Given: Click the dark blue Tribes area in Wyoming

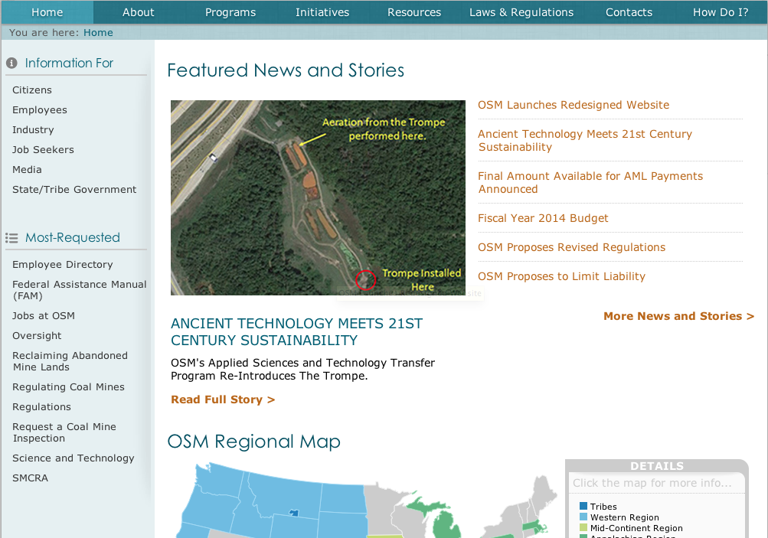Looking at the screenshot, I should pos(294,513).
